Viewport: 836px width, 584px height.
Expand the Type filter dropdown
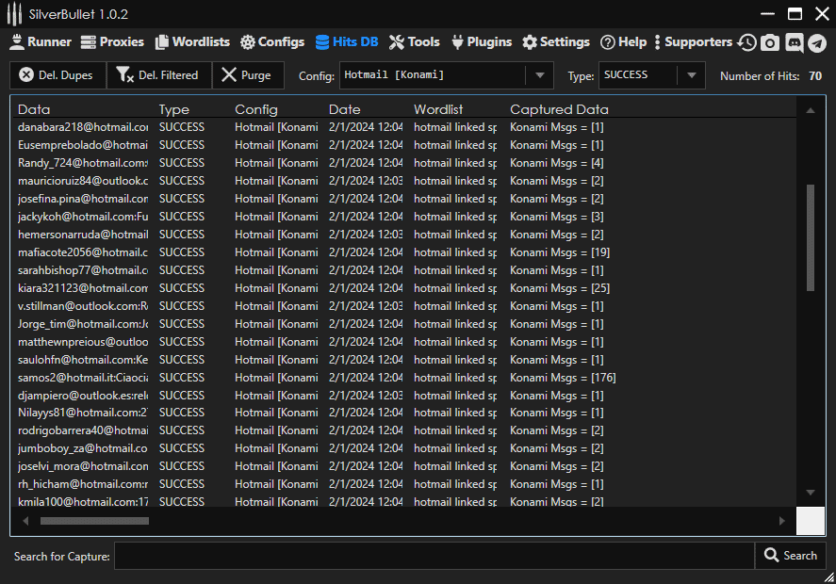[691, 75]
